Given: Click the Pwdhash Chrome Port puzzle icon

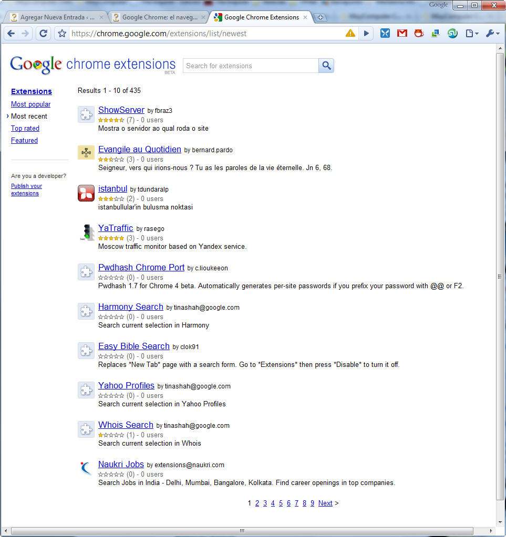Looking at the screenshot, I should click(x=86, y=272).
